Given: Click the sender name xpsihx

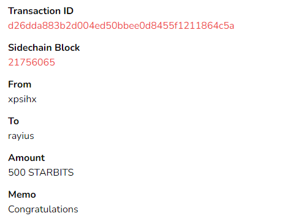Looking at the screenshot, I should (22, 100).
